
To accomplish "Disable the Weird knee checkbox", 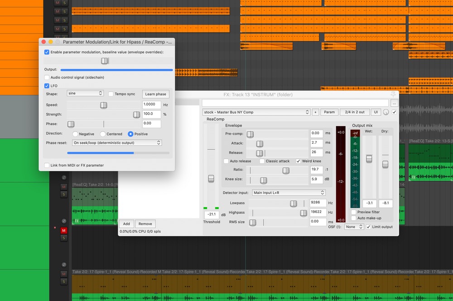I will [299, 161].
